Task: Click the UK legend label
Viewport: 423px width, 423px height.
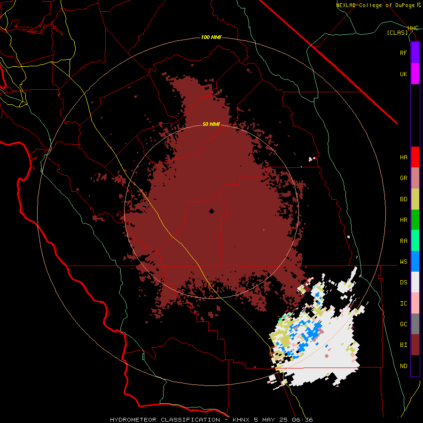Action: coord(403,74)
